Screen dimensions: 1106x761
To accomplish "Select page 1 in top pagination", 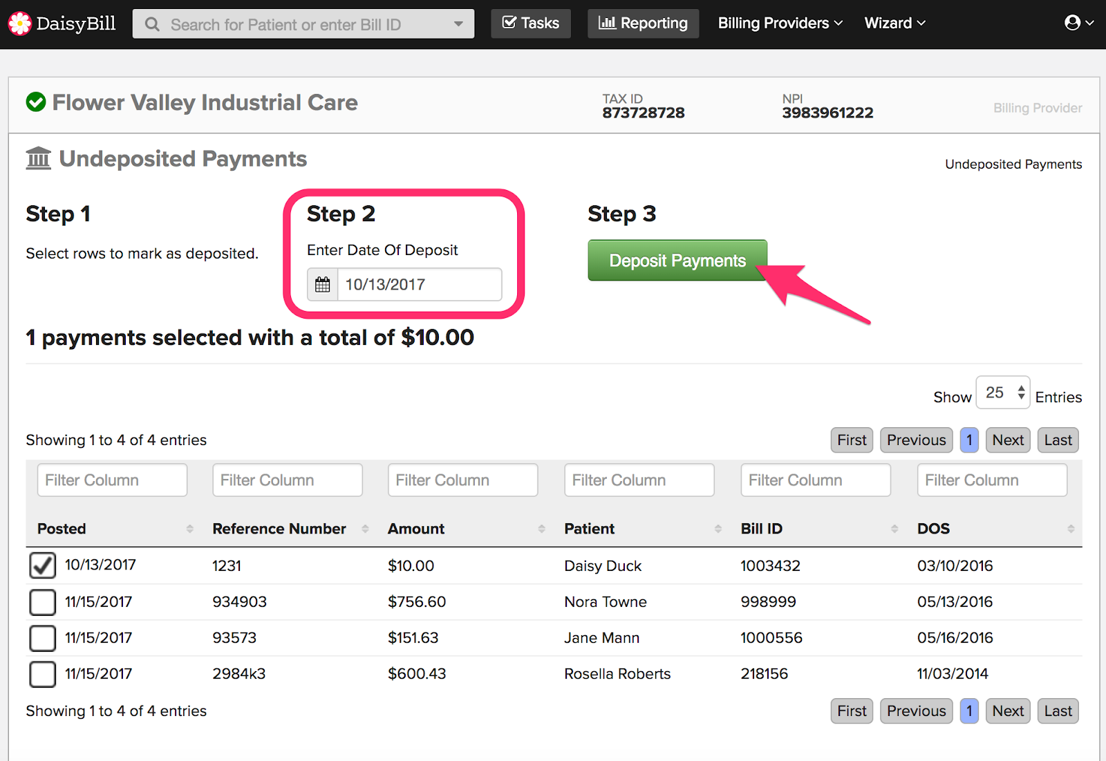I will point(969,440).
